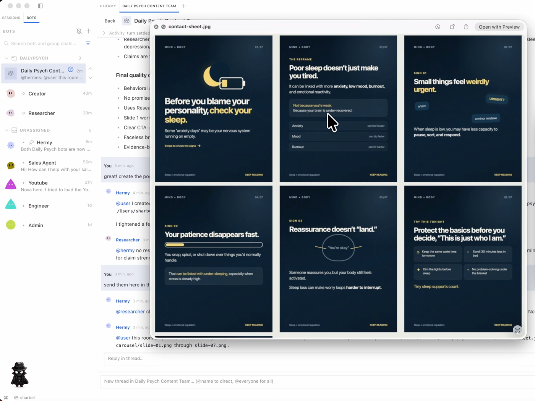Click the up chevron beside Daily Psych Content
Viewport: 535px width, 401px height.
(x=90, y=69)
